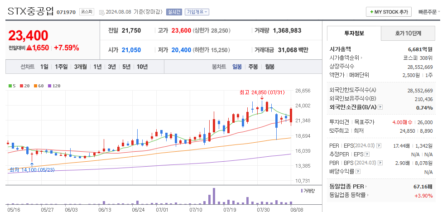Click the 시가 value 21,050
Viewport: 442px width, 212px height.
(131, 50)
